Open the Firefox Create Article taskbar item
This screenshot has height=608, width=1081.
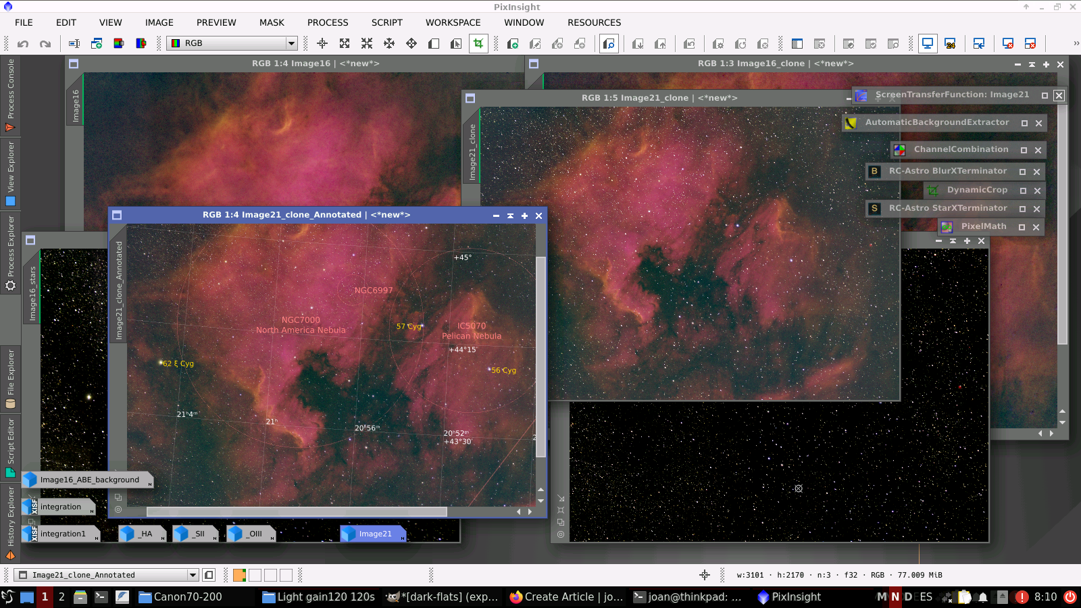coord(566,597)
